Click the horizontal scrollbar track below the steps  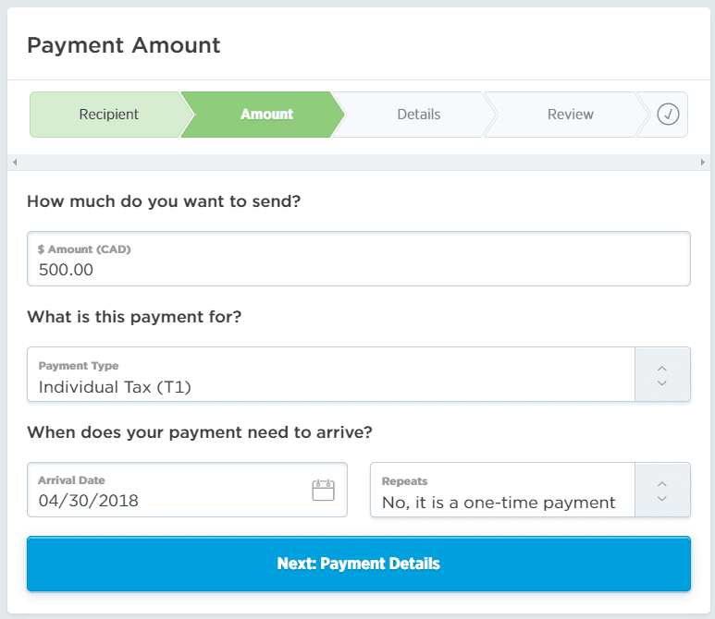click(357, 163)
